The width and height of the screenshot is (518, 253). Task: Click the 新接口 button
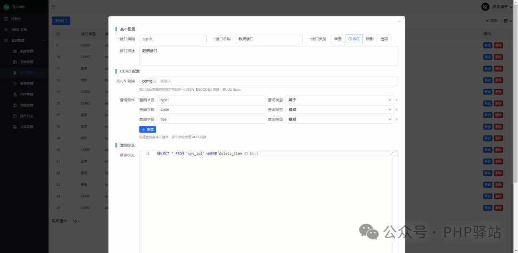[x=61, y=21]
